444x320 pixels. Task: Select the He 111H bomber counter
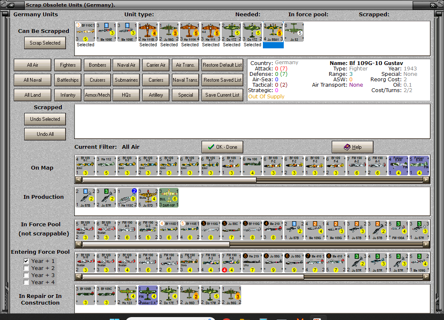point(190,32)
